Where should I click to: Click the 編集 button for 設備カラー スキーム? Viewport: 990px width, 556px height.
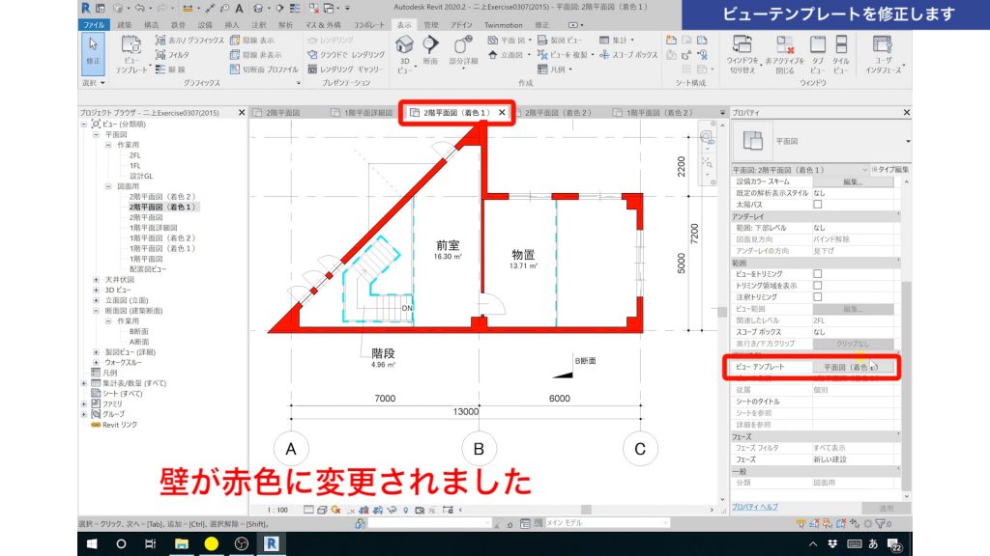pyautogui.click(x=853, y=182)
